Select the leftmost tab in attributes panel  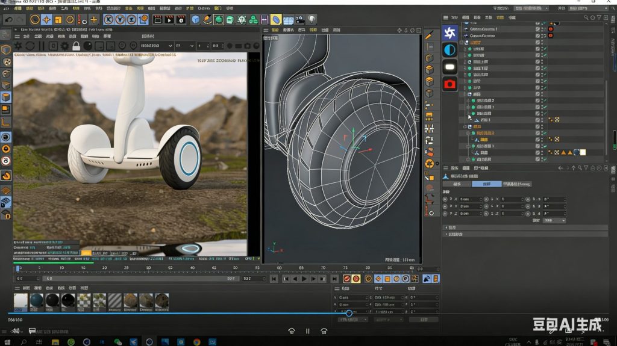(x=457, y=184)
